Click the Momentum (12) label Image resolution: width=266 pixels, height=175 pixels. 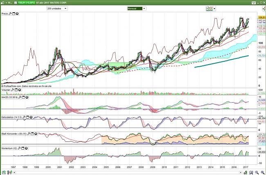coord(9,148)
